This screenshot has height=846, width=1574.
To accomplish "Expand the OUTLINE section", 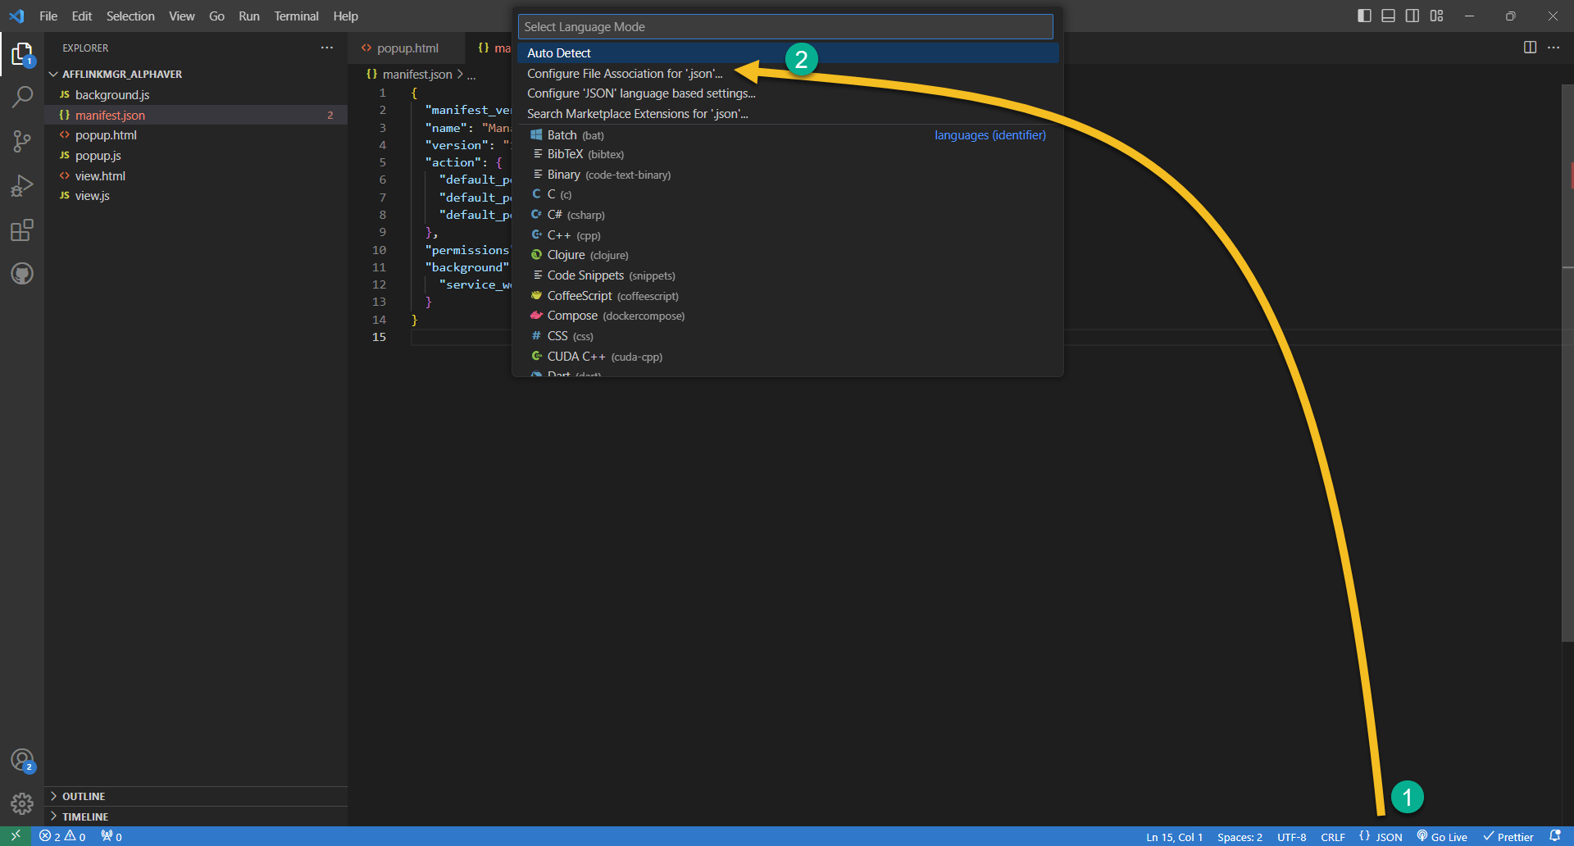I will [196, 796].
